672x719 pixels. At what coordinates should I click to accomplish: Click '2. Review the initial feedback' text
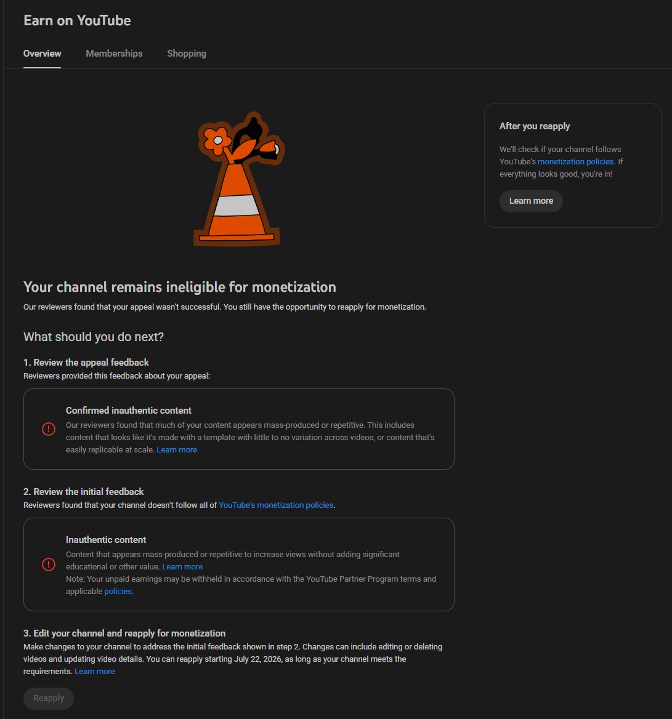point(84,492)
